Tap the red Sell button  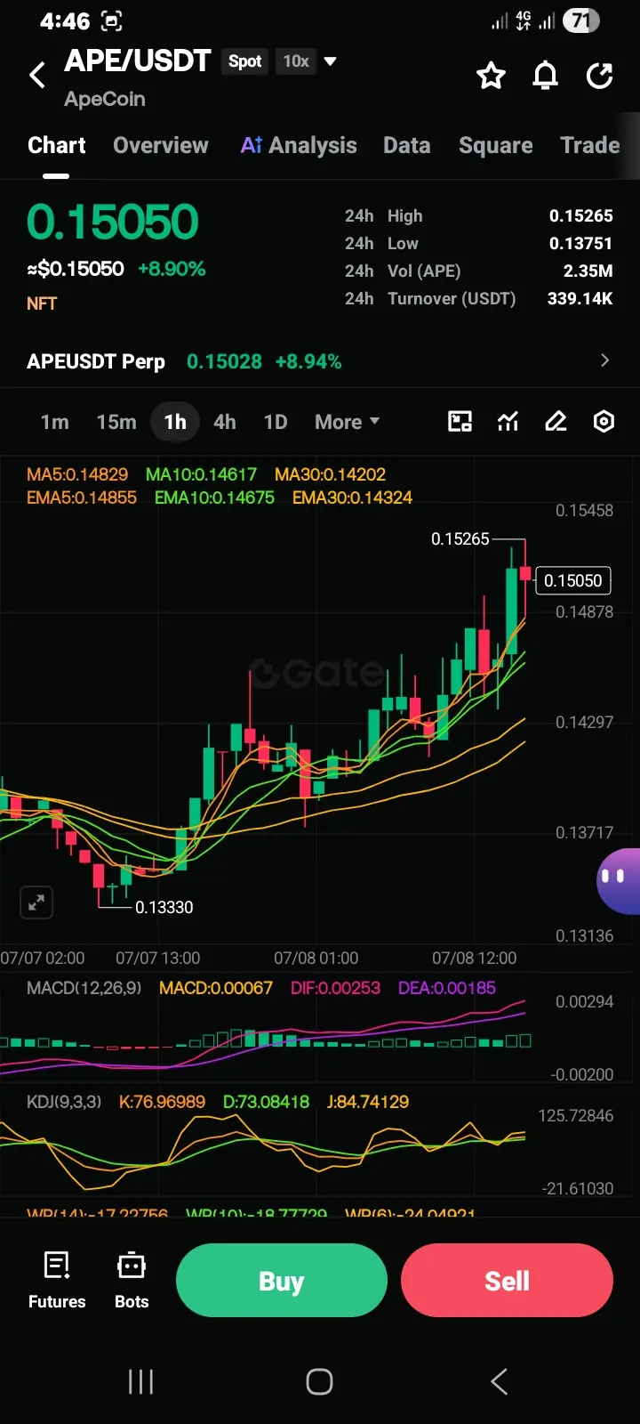[x=507, y=1281]
